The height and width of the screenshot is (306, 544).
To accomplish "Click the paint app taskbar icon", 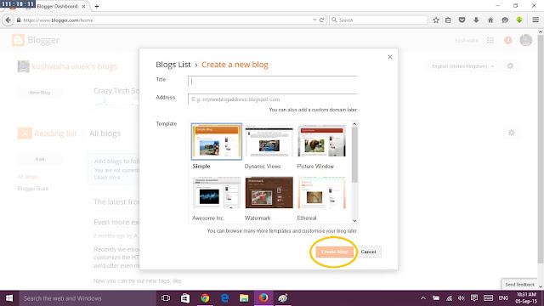I will [x=283, y=298].
